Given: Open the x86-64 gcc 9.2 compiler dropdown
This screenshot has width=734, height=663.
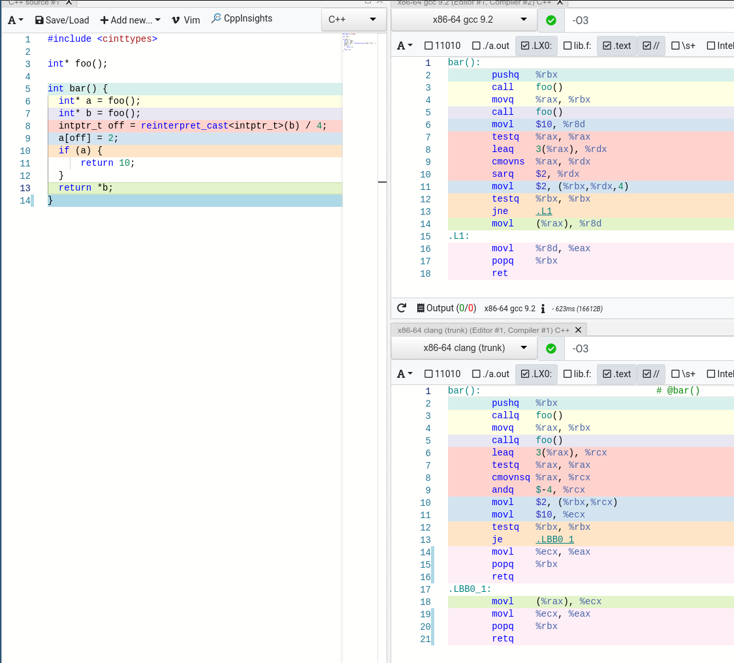Looking at the screenshot, I should 463,20.
